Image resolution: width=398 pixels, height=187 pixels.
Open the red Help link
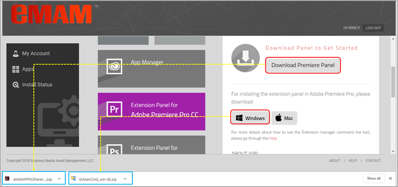(273, 138)
